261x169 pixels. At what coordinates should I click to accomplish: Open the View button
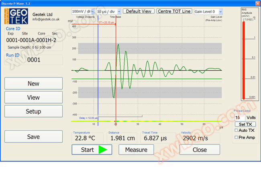(33, 98)
